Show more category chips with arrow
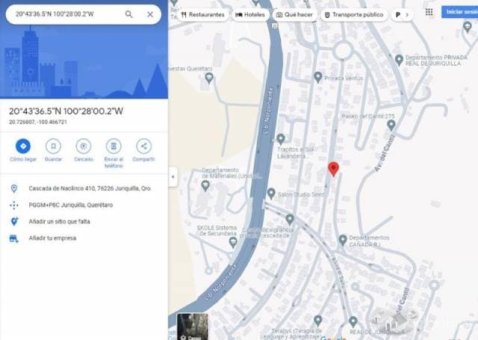The height and width of the screenshot is (340, 478). pos(407,15)
